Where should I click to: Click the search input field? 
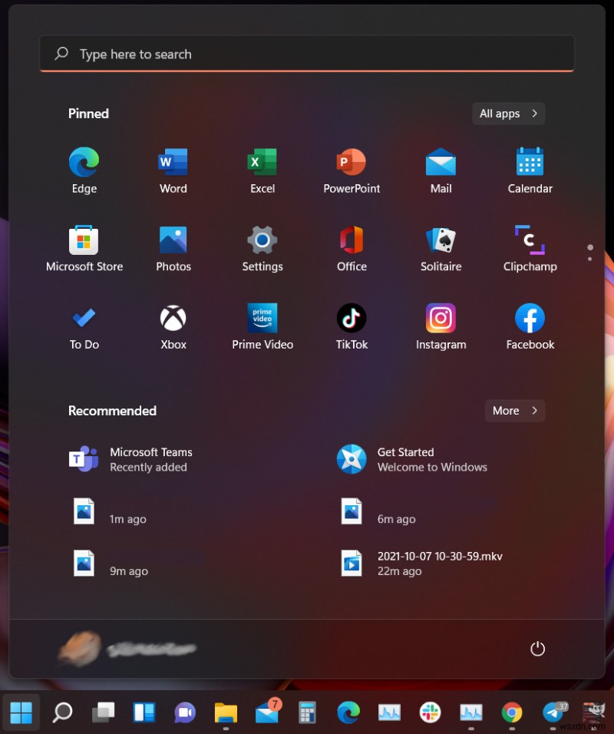[307, 54]
